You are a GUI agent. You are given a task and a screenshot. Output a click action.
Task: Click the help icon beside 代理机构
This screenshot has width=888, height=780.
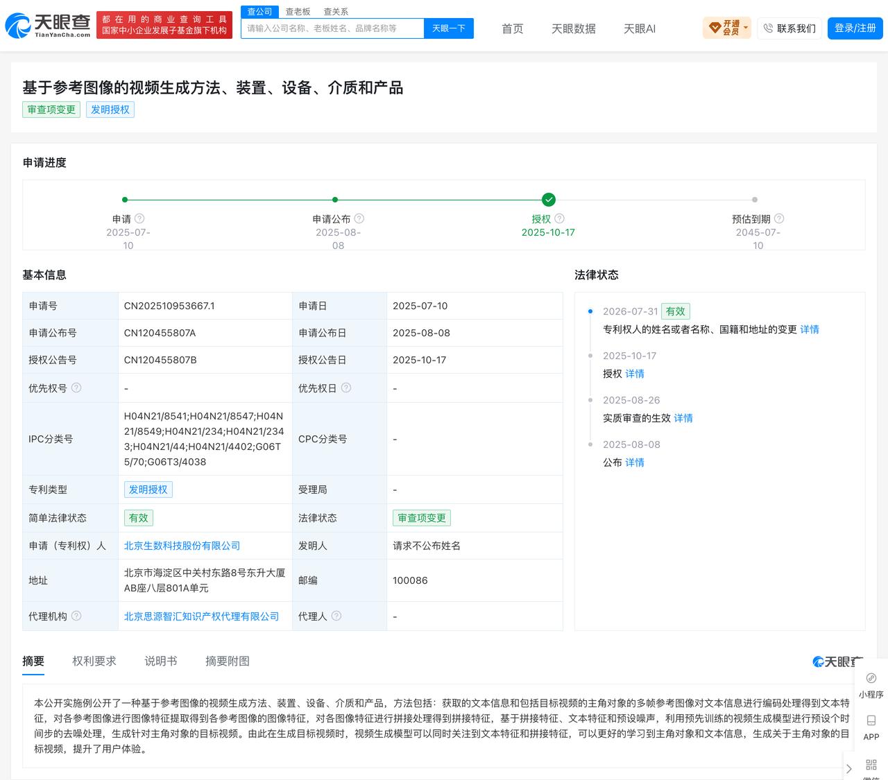point(76,616)
